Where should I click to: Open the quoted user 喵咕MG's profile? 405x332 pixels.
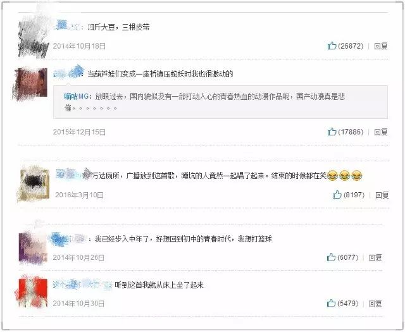point(76,97)
